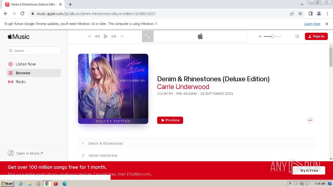Open the album more options menu

pos(310,120)
